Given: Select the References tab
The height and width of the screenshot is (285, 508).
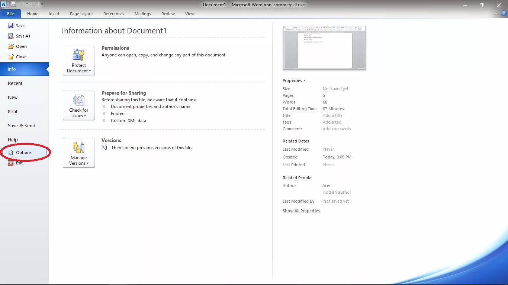Looking at the screenshot, I should [x=114, y=14].
